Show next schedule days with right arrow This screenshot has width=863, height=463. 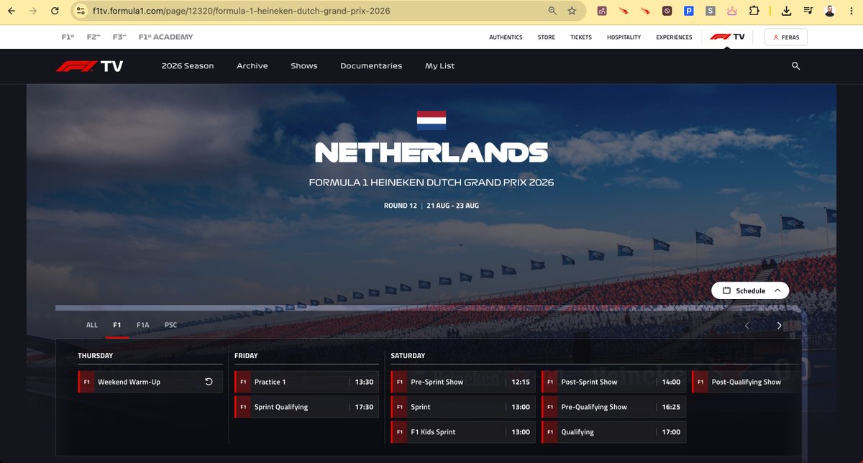pyautogui.click(x=779, y=326)
